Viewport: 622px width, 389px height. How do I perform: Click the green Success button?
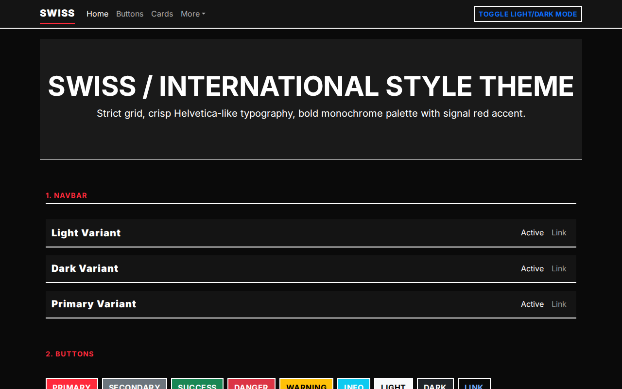197,384
